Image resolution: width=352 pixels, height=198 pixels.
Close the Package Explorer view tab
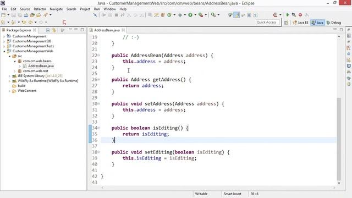click(x=35, y=30)
